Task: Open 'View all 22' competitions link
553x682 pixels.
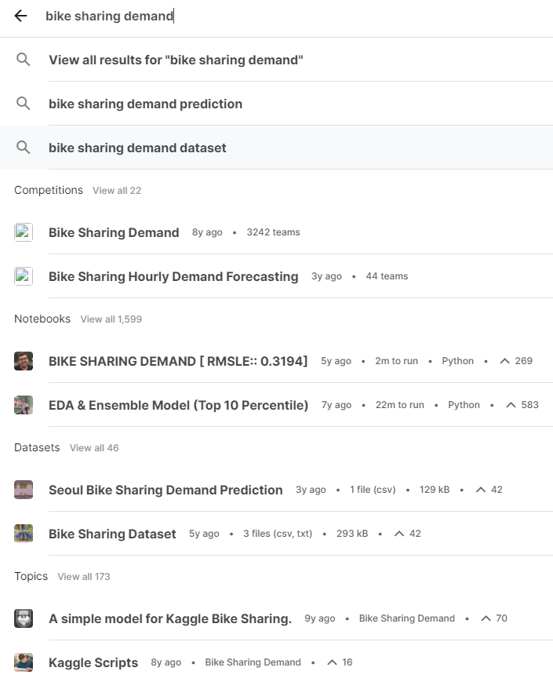Action: point(117,191)
